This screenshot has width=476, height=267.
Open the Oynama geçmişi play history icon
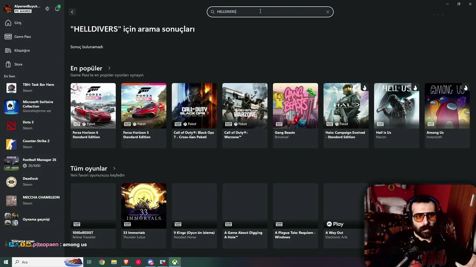[11, 219]
